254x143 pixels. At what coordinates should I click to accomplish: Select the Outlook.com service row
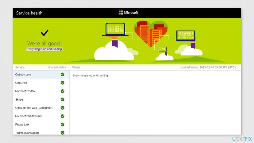[41, 75]
